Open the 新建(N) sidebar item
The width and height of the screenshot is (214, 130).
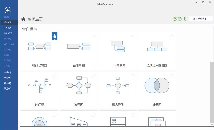[9, 22]
